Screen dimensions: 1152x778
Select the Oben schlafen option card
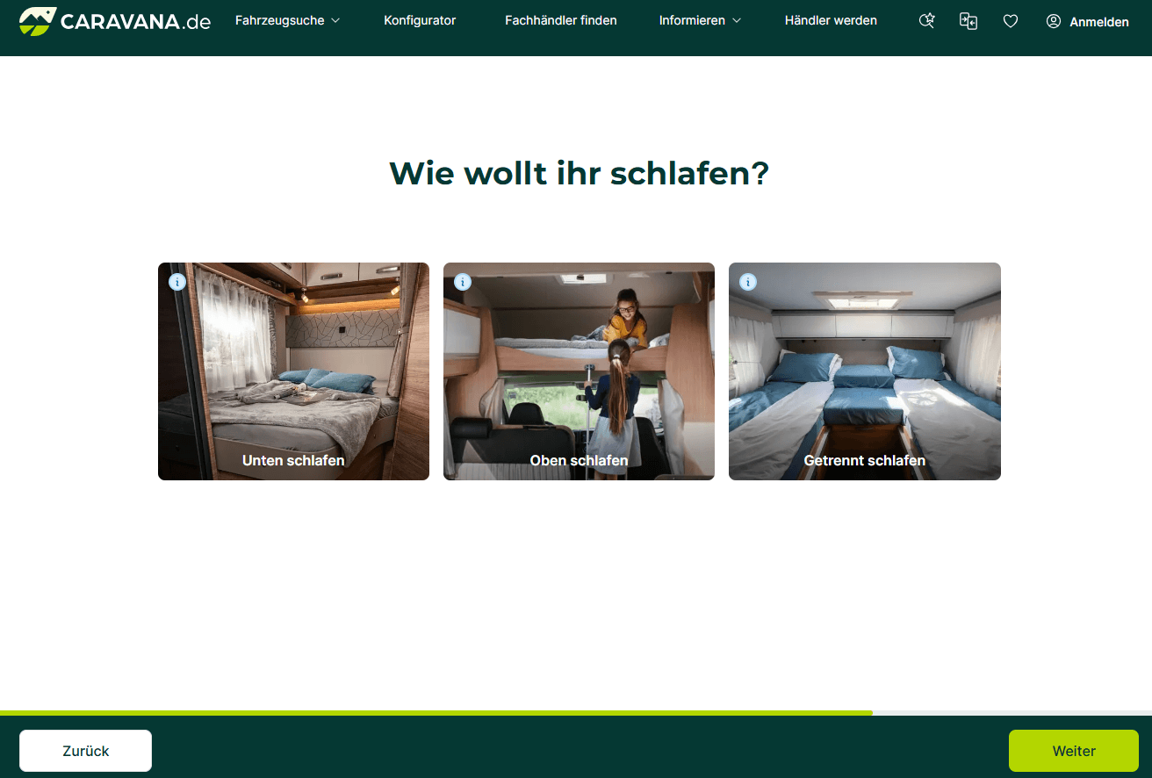[x=579, y=371]
